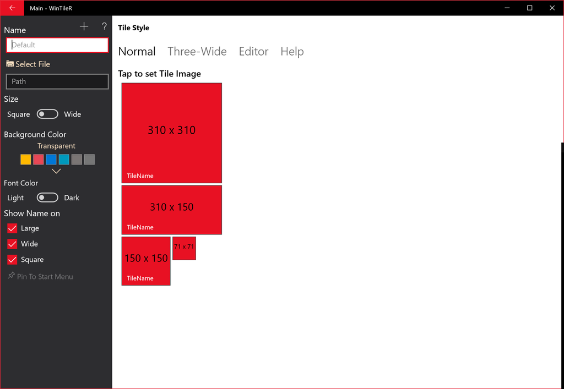Open help via the question mark icon
Image resolution: width=564 pixels, height=389 pixels.
coord(104,26)
